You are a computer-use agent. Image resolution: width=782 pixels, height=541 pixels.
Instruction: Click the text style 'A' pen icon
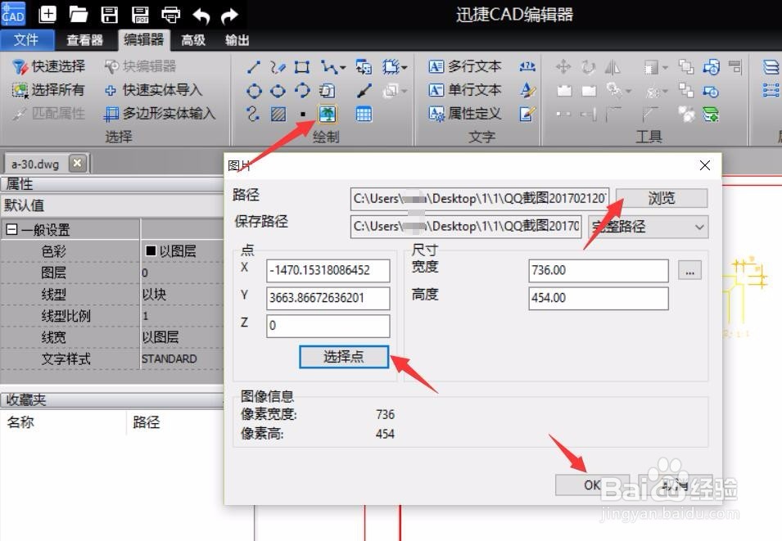(527, 90)
